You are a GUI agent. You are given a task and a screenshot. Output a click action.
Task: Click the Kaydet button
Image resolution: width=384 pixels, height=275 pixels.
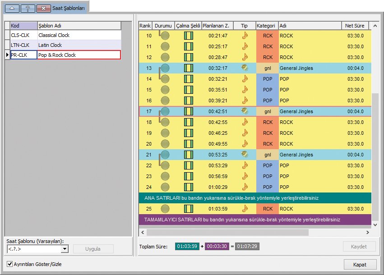(359, 247)
